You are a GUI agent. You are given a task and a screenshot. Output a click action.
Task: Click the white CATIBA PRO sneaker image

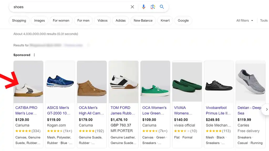(28, 82)
